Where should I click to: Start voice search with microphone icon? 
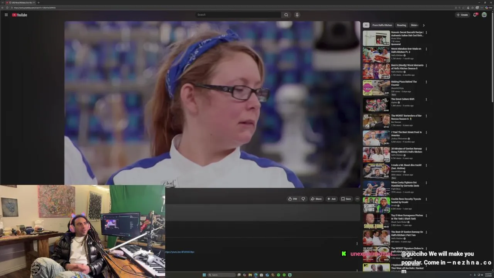coord(297,15)
